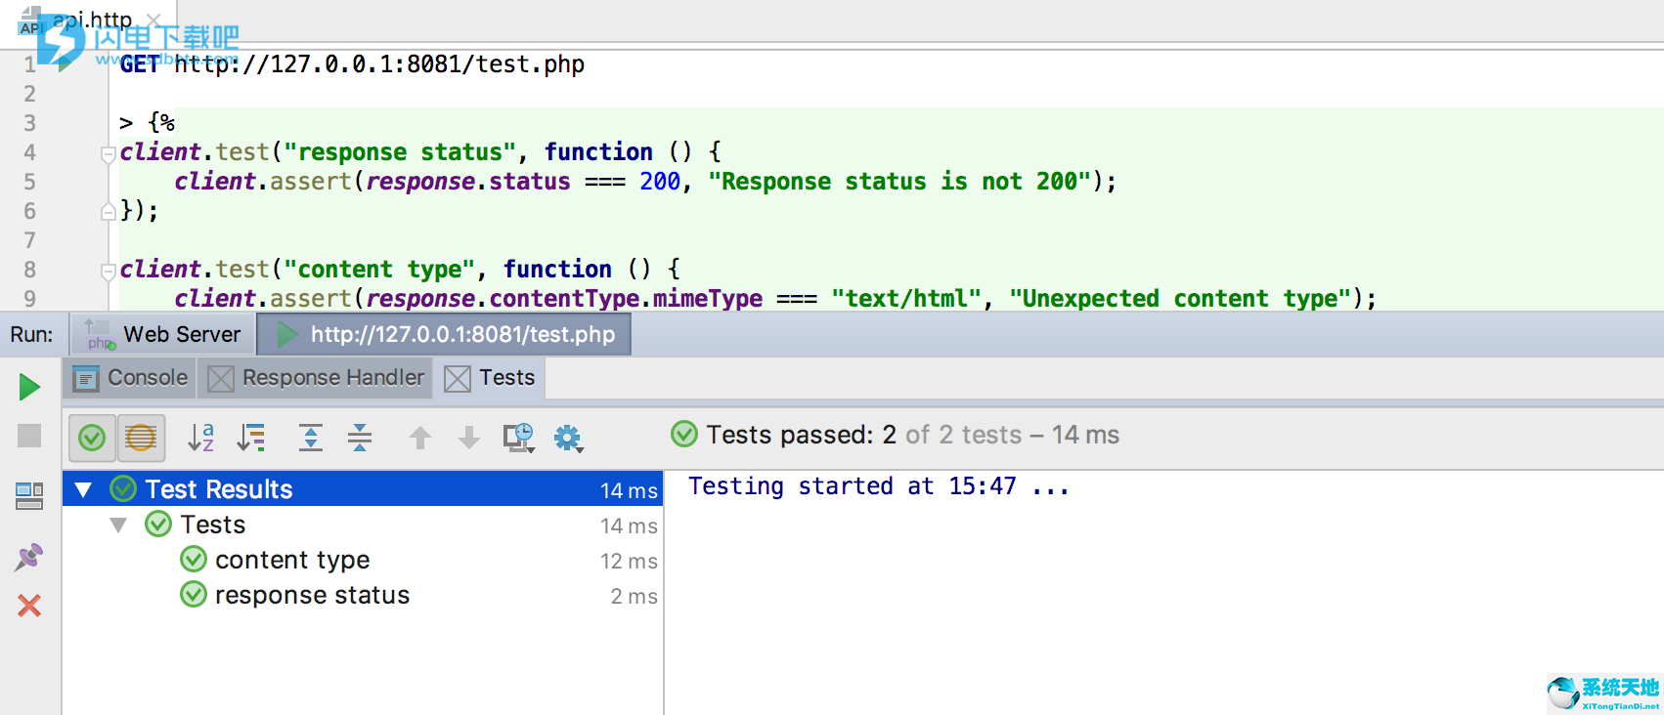Fold block end marker at line 6
The height and width of the screenshot is (715, 1664).
coord(109,211)
